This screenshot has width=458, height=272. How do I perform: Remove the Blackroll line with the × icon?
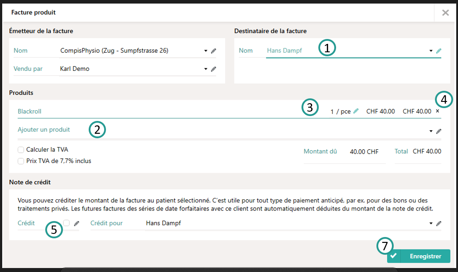coord(437,111)
